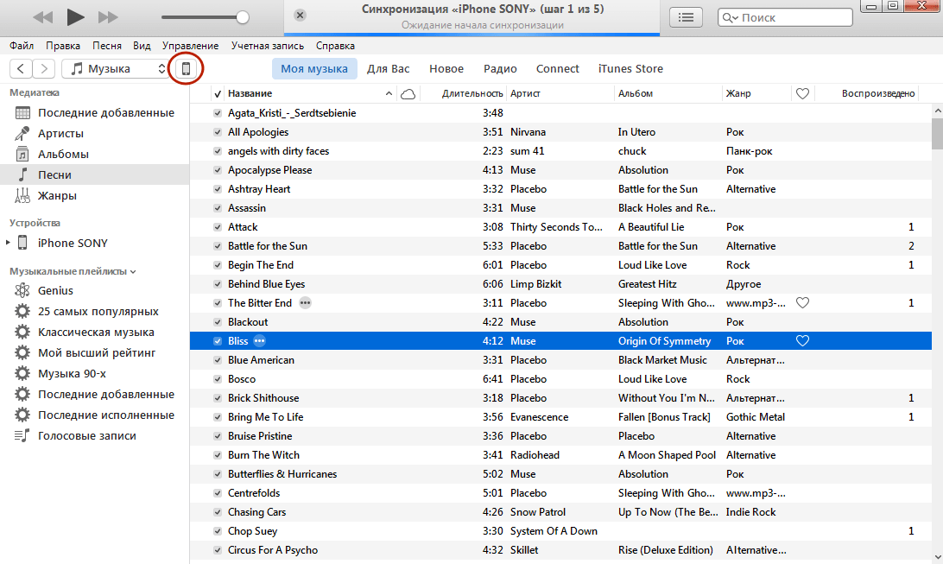
Task: Sort by the Название column header
Action: [x=310, y=93]
